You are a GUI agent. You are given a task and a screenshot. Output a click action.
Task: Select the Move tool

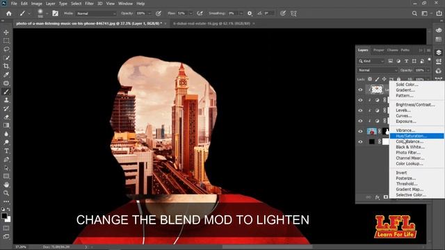[6, 33]
